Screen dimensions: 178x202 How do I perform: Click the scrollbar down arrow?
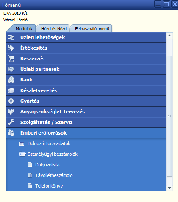[x=170, y=188]
